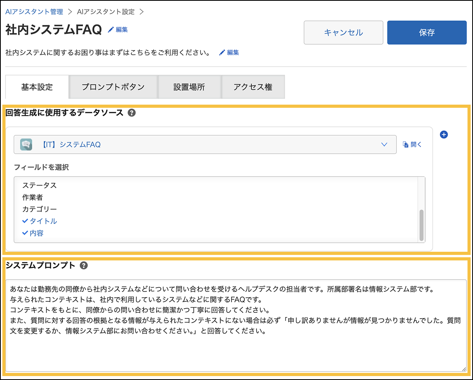Screen dimensions: 473x380
Task: Click the 開く document icon
Action: point(406,145)
